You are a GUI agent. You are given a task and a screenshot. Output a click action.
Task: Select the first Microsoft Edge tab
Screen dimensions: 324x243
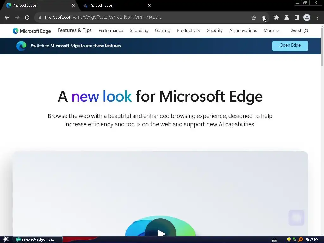click(39, 5)
